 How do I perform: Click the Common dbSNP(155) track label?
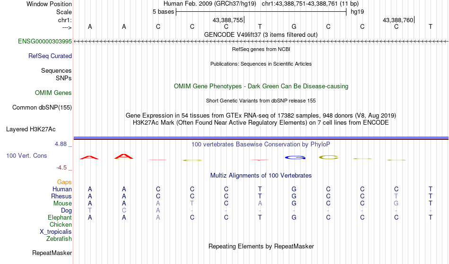[x=42, y=108]
